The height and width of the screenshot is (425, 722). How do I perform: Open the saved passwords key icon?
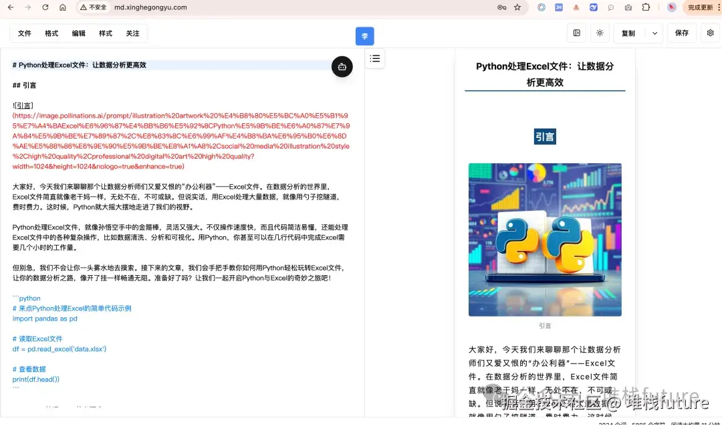point(502,7)
